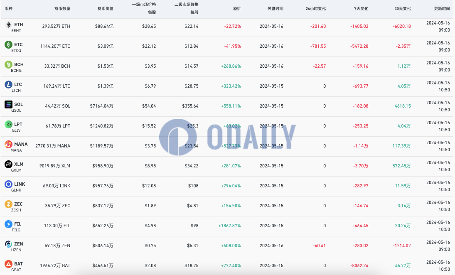Select the GXLM trust symbol
Viewport: 455px width, 275px height.
coord(16,170)
